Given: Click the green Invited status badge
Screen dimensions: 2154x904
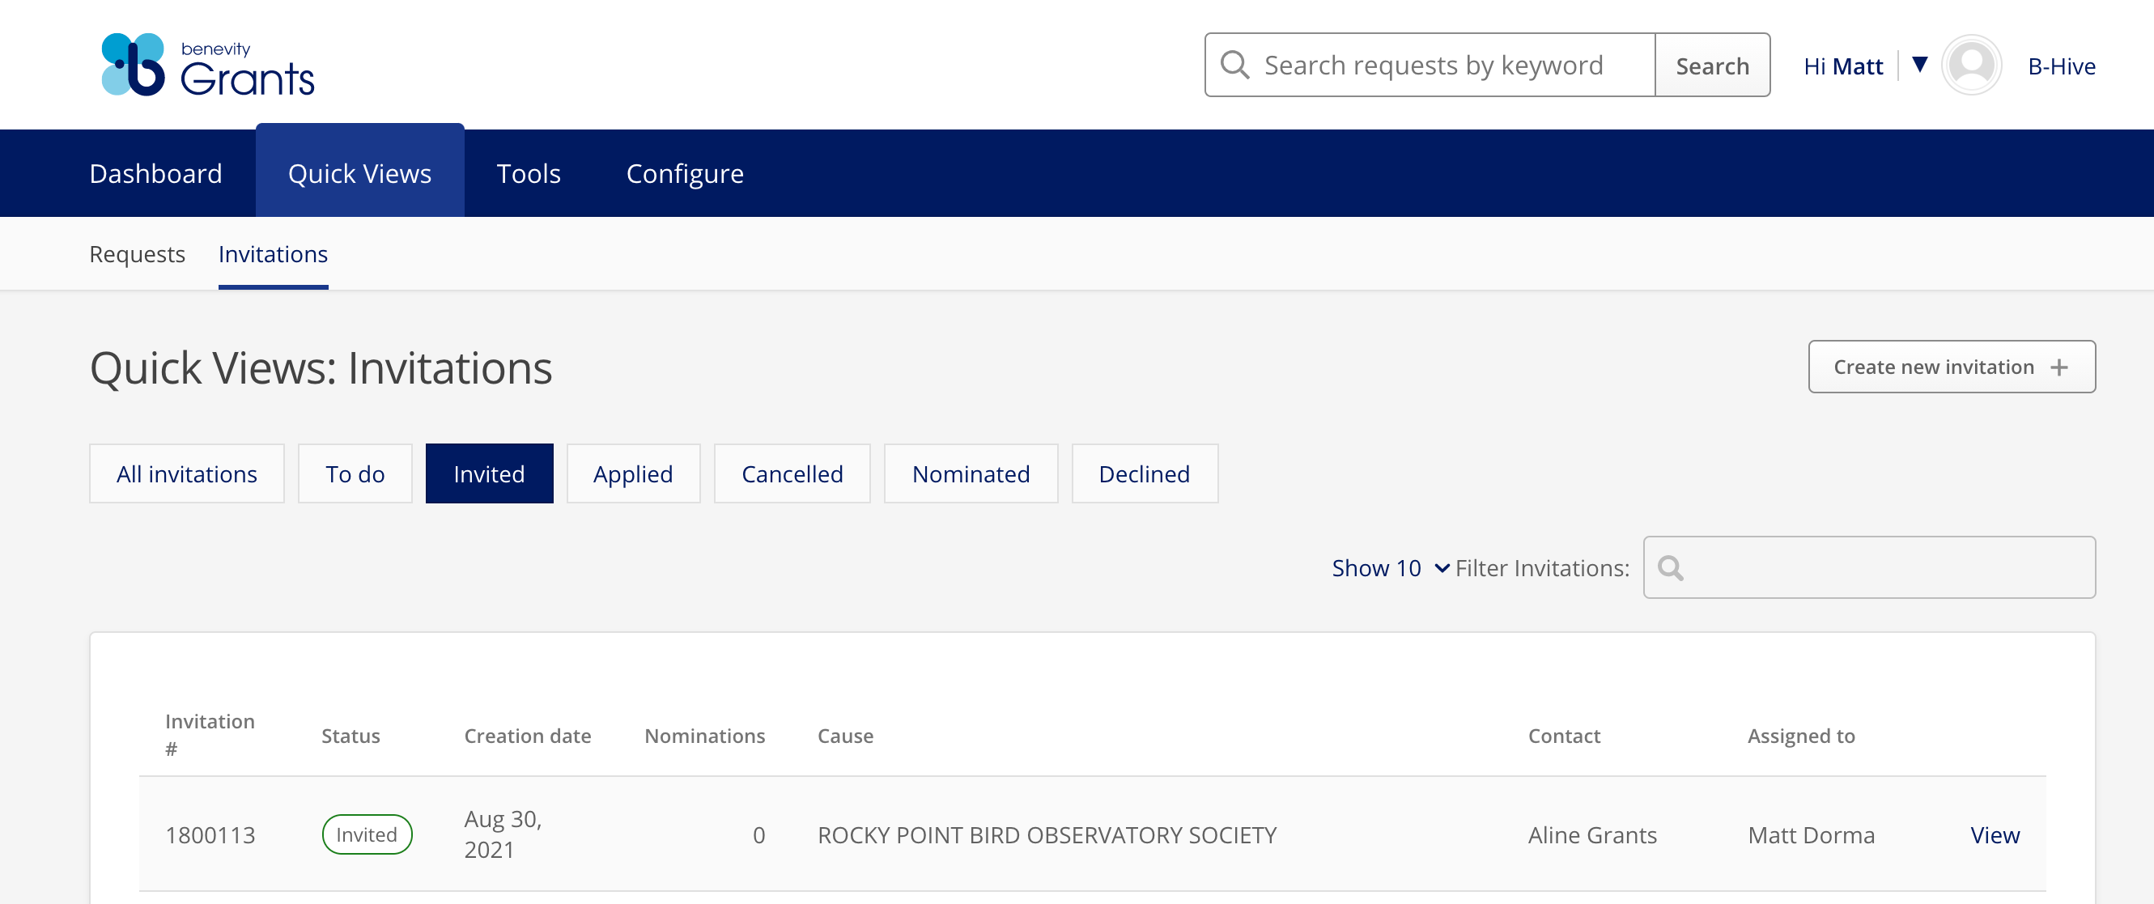Looking at the screenshot, I should [366, 834].
